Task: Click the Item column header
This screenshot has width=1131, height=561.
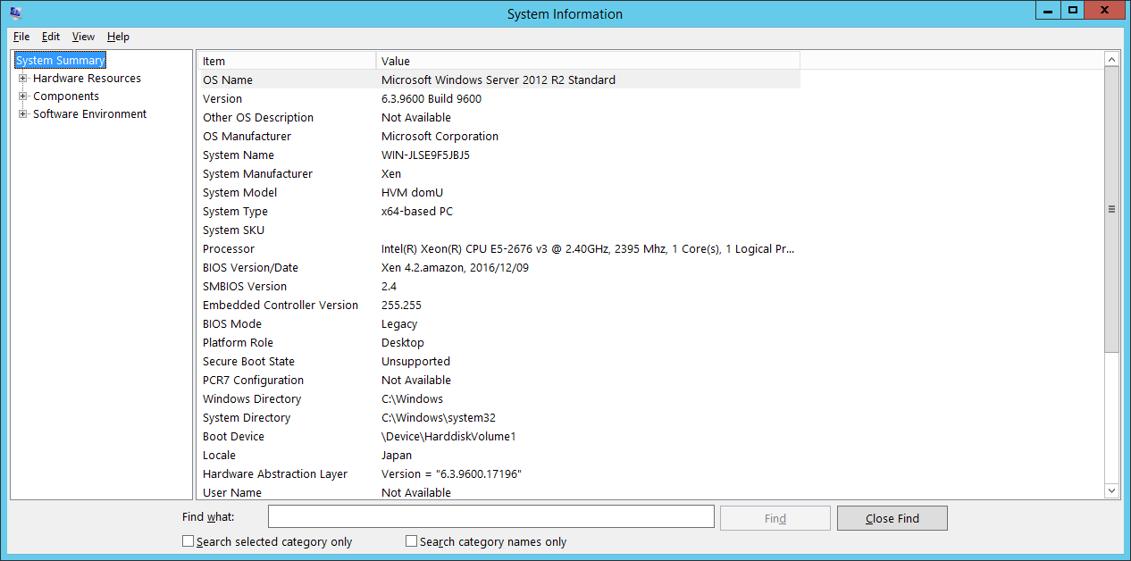Action: [286, 61]
